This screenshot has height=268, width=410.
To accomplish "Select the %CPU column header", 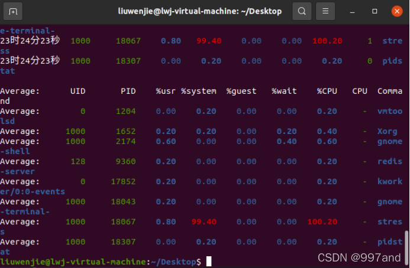I will (x=327, y=91).
